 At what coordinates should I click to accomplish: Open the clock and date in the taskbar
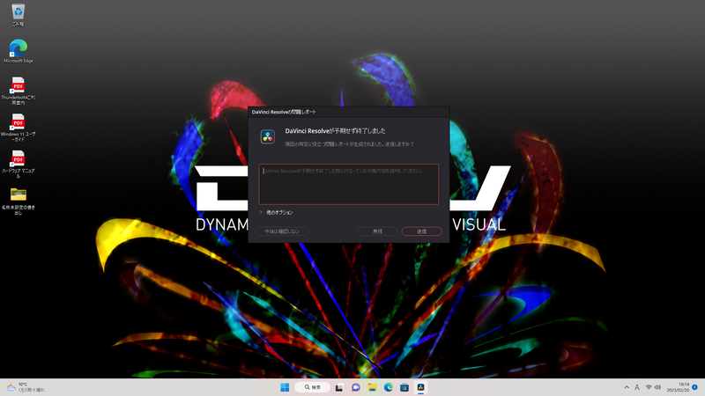pyautogui.click(x=678, y=387)
